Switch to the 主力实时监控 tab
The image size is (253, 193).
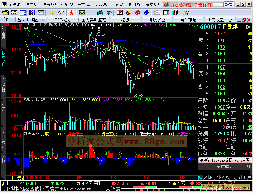coord(94,20)
